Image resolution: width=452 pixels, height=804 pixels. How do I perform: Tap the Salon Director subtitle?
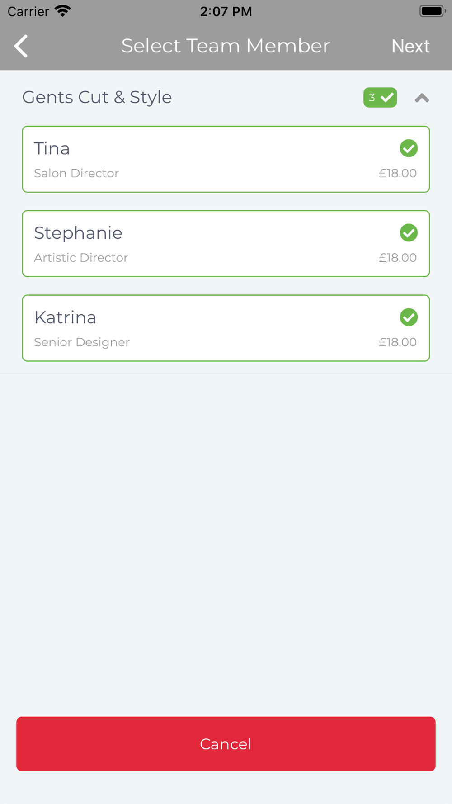(76, 173)
